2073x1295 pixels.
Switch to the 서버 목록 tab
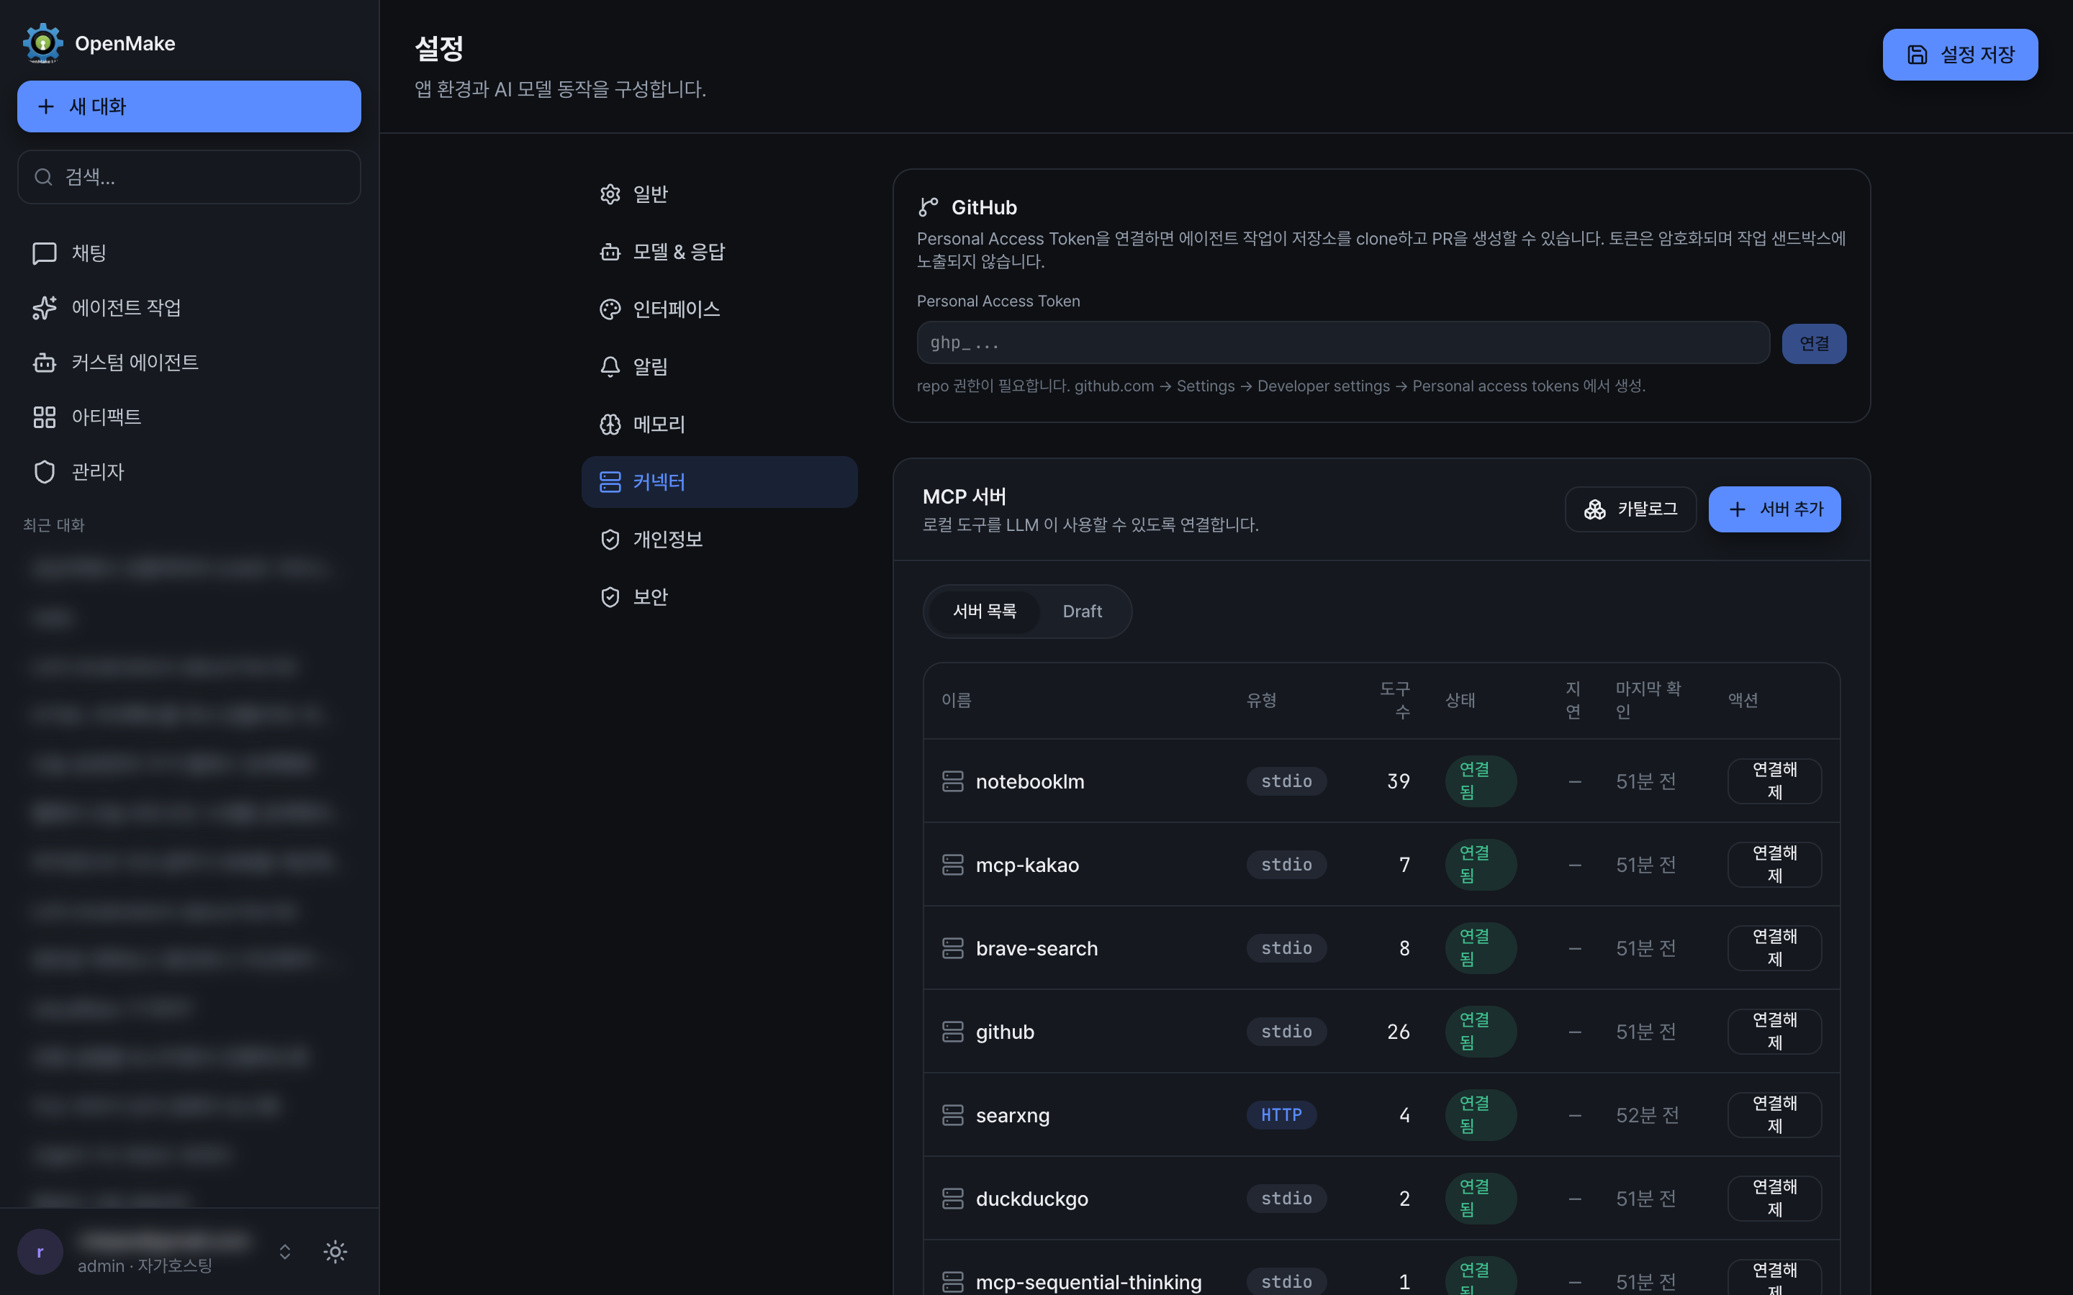point(984,611)
